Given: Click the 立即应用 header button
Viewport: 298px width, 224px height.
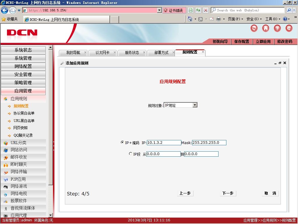Looking at the screenshot, I should (263, 41).
